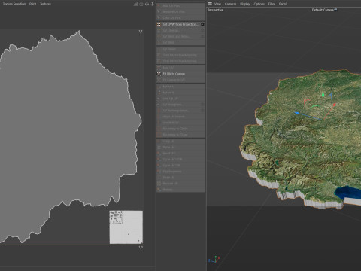This screenshot has height=271, width=361.
Task: Select the Max UV command
Action: click(180, 68)
